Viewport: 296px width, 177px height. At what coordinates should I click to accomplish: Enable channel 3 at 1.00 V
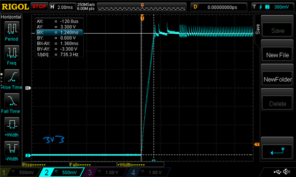pos(105,172)
